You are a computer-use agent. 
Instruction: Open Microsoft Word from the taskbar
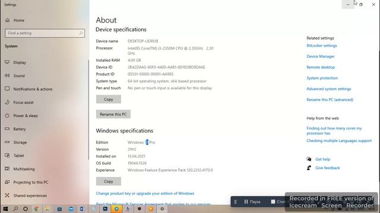83,209
